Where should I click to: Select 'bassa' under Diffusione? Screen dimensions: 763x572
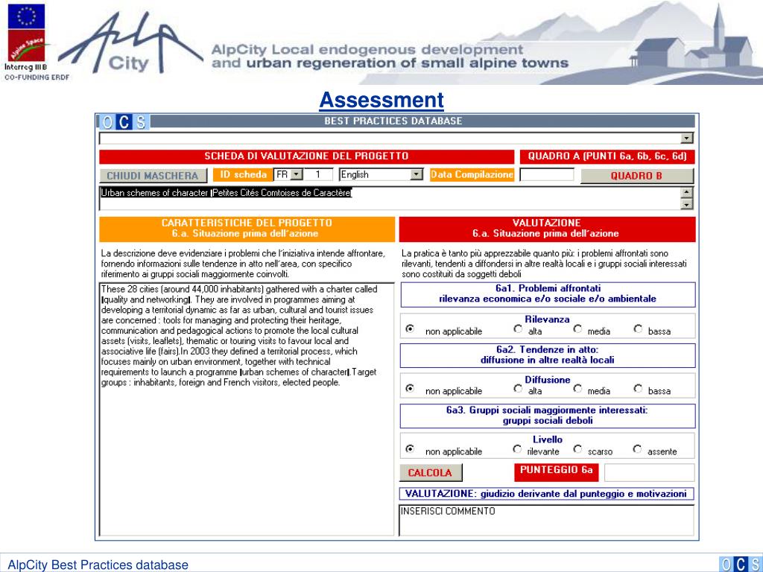(638, 388)
